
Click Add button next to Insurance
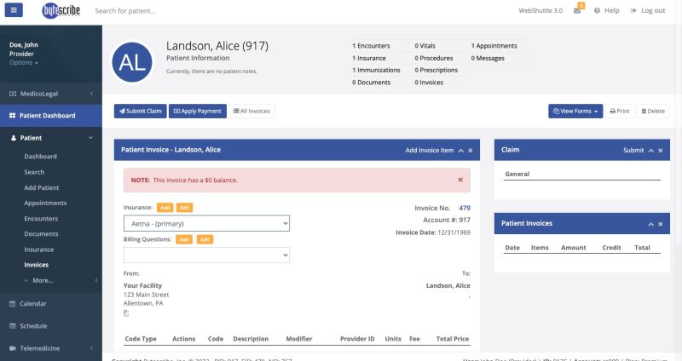point(165,208)
